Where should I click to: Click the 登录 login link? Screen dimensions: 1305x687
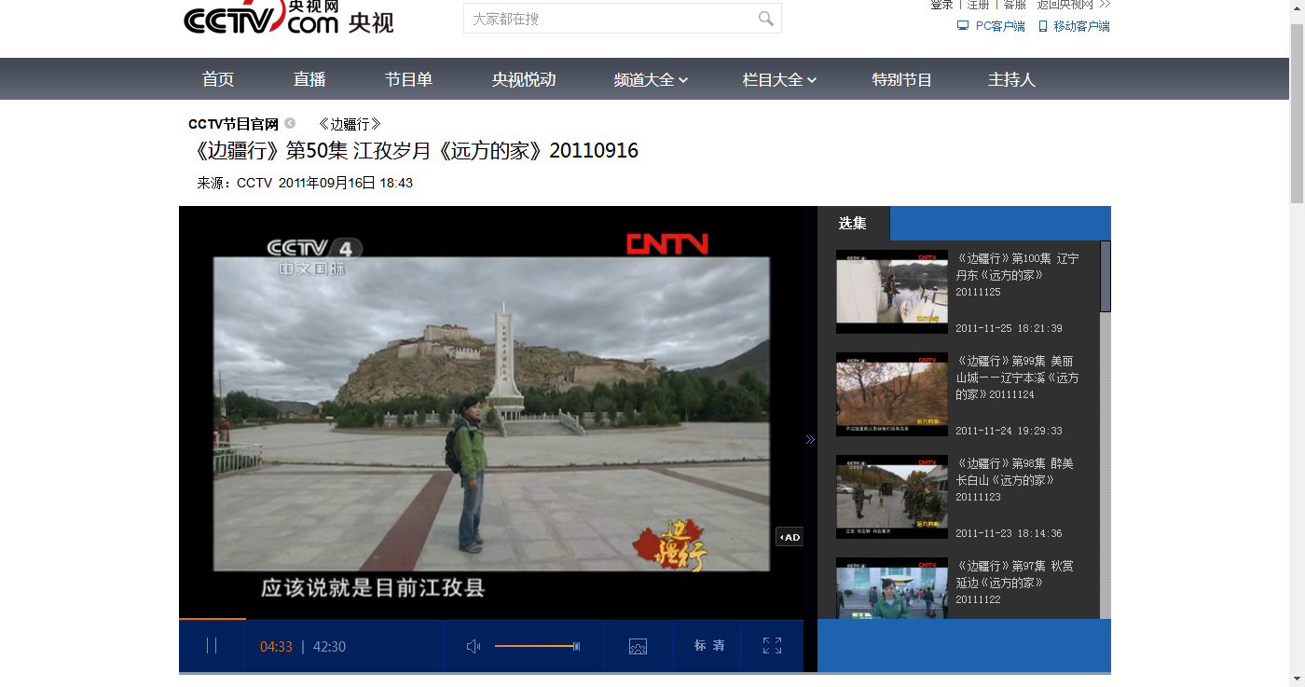point(942,5)
